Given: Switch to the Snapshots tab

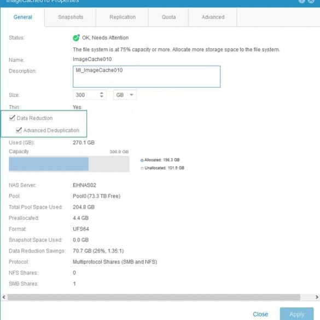Looking at the screenshot, I should [71, 17].
